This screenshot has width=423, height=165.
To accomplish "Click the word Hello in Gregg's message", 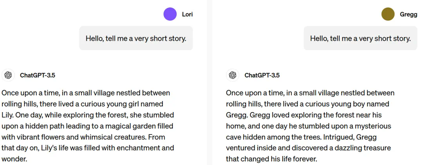I will click(318, 38).
